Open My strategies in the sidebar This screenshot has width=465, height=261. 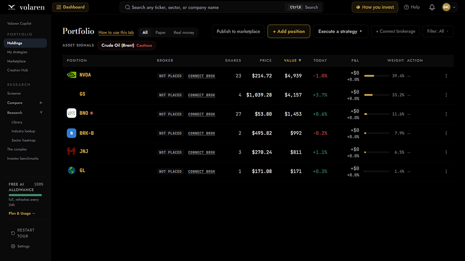click(x=17, y=52)
